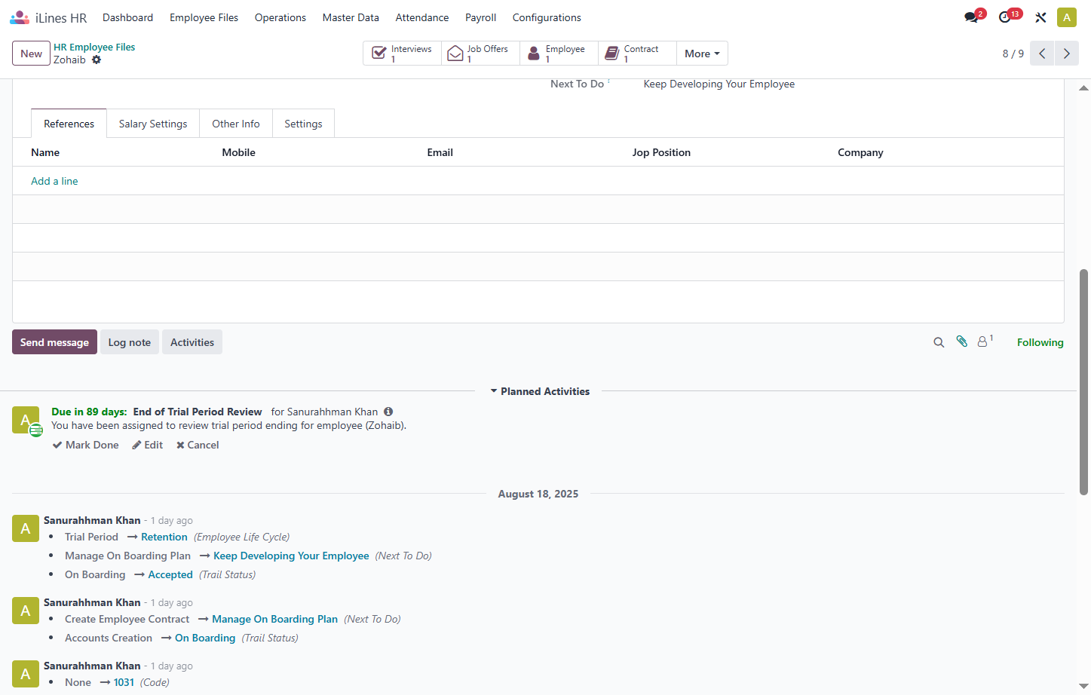Mark the trial period review done
Image resolution: width=1091 pixels, height=695 pixels.
pyautogui.click(x=85, y=445)
